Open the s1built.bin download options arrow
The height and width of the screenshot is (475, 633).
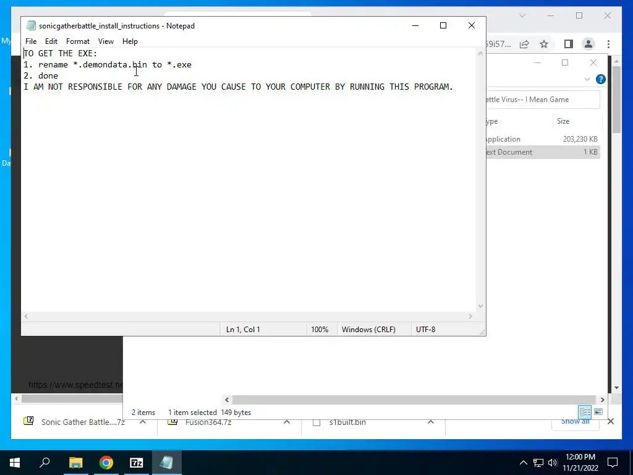pyautogui.click(x=431, y=422)
